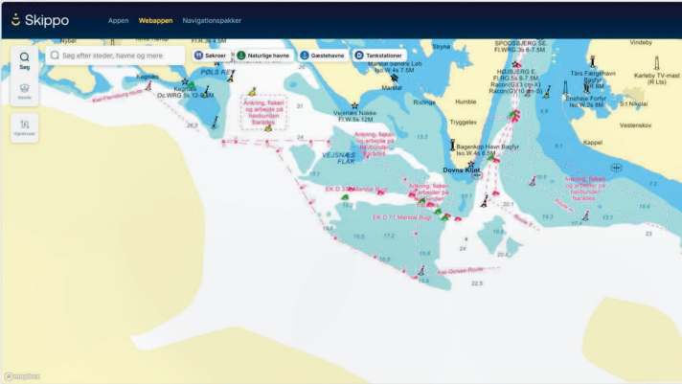Toggle the Tankstationer filter chip
This screenshot has width=682, height=384.
click(377, 56)
